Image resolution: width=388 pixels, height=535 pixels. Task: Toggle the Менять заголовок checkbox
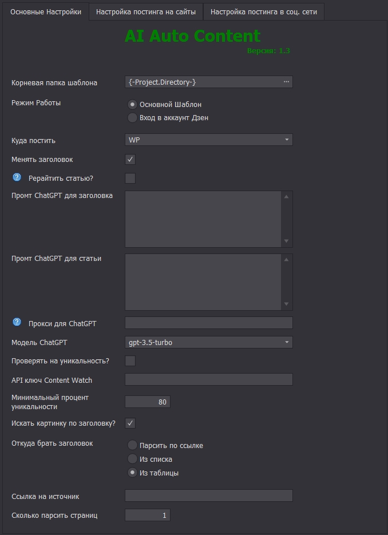(130, 159)
